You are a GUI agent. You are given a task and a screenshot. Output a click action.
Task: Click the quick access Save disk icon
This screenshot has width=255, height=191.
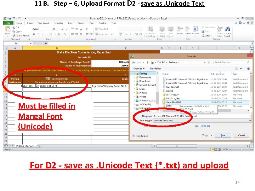(x=10, y=18)
